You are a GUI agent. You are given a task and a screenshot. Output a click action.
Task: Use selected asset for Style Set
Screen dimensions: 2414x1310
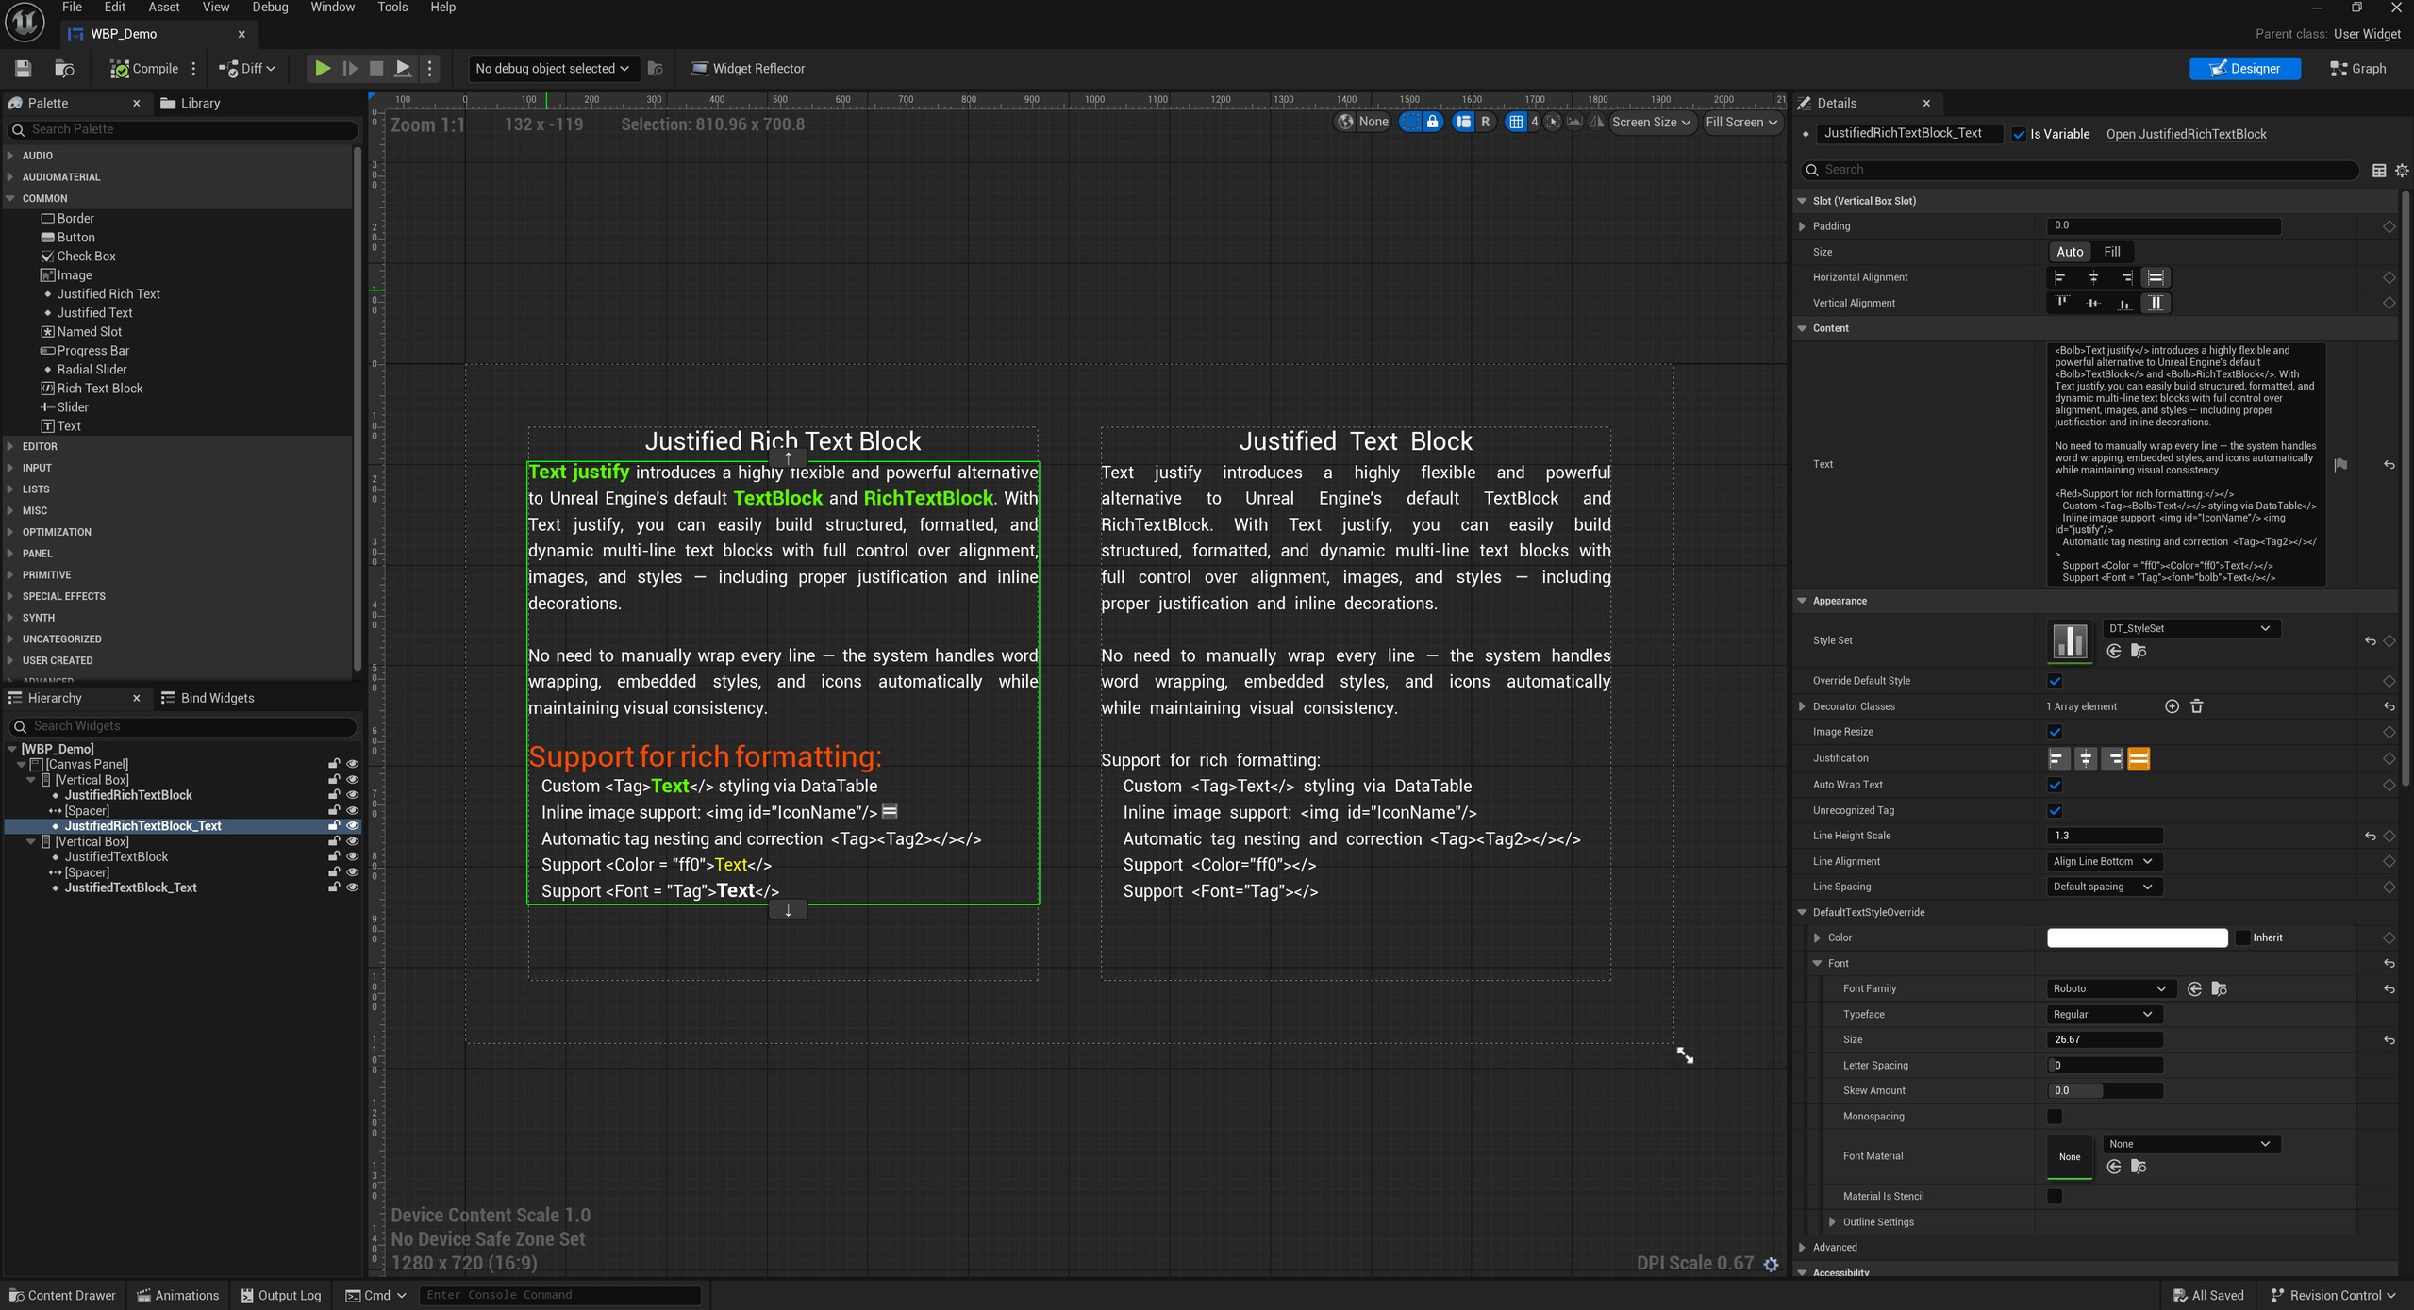point(2113,652)
